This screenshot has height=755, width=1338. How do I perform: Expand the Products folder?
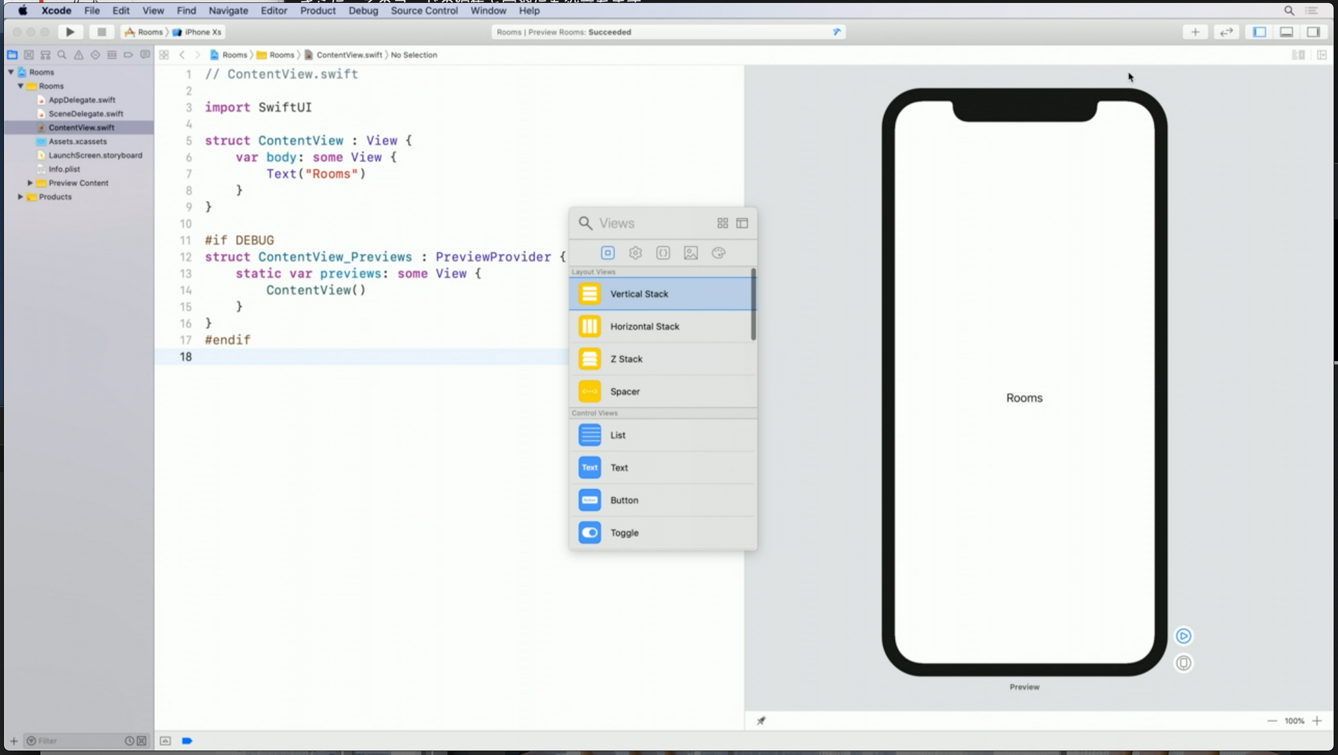[x=21, y=197]
